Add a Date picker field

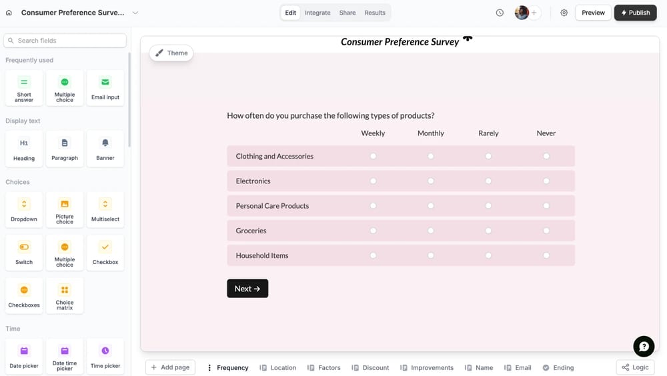click(x=24, y=357)
